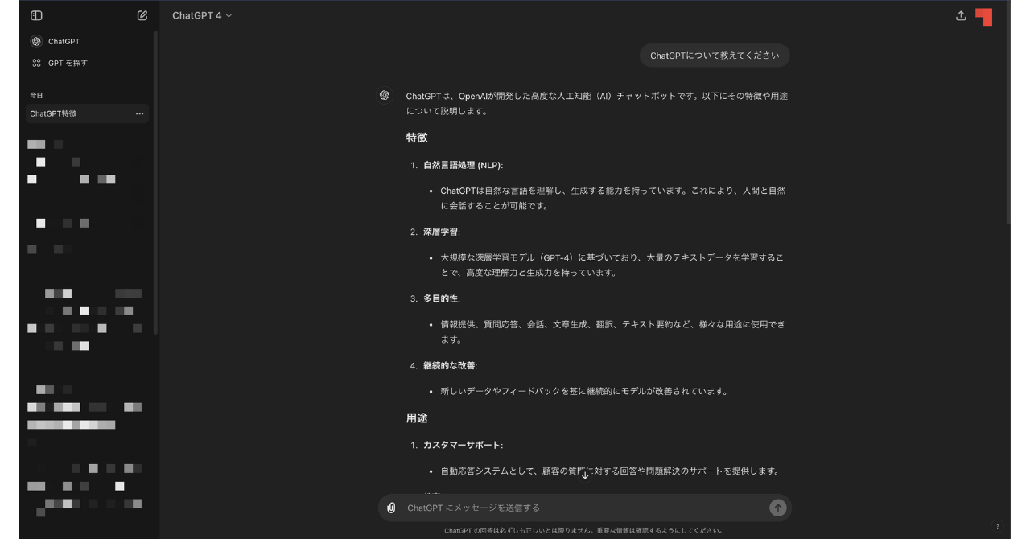The height and width of the screenshot is (539, 1030).
Task: Click the 自然言語処理 (NLP) list heading
Action: pos(463,165)
